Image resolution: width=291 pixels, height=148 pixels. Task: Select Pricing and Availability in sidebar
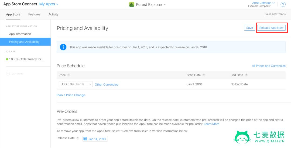click(25, 42)
